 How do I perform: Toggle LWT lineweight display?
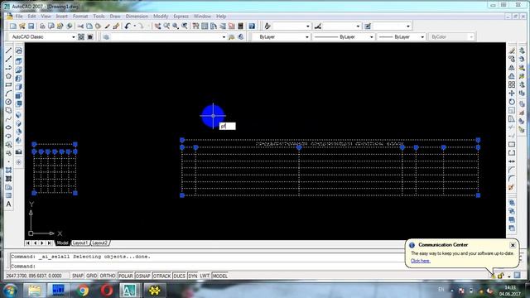tap(205, 276)
